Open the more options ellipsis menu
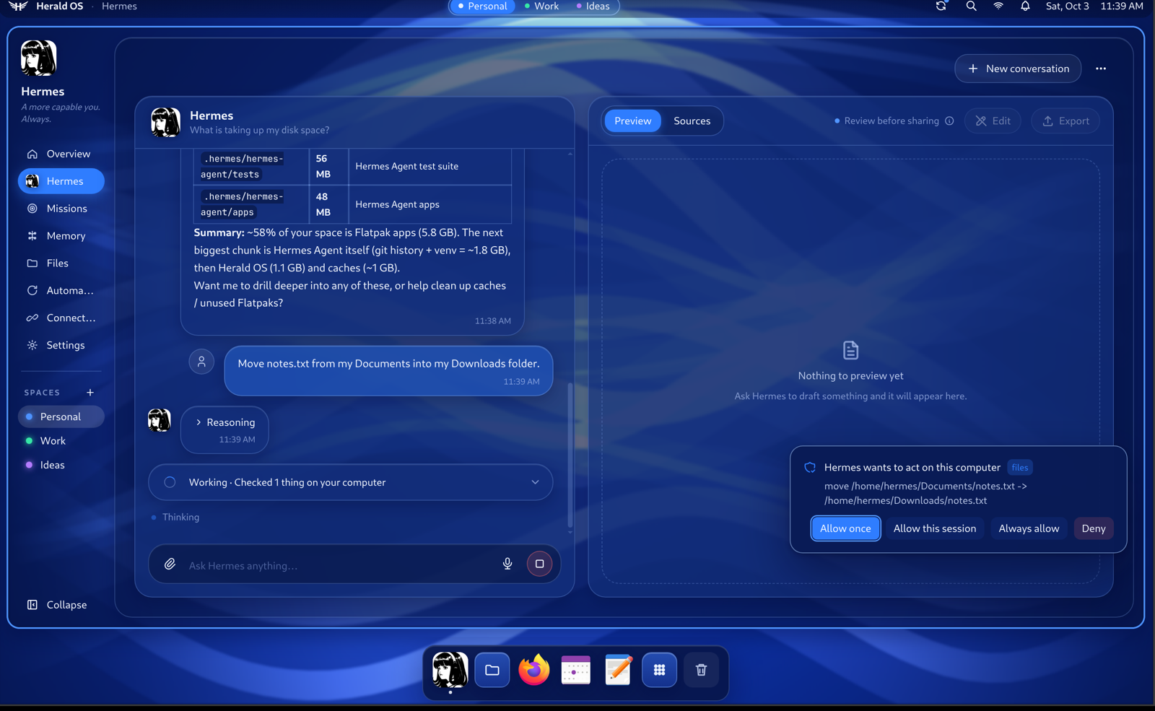 click(x=1101, y=69)
